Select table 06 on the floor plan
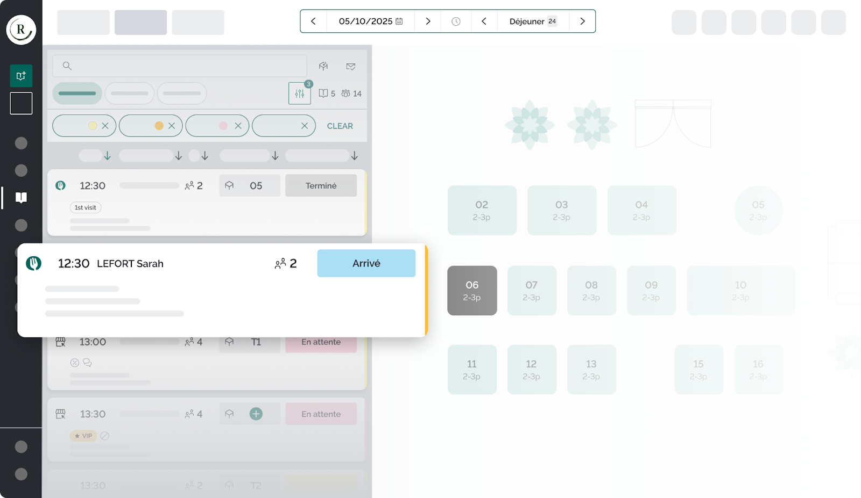The image size is (861, 498). point(472,290)
